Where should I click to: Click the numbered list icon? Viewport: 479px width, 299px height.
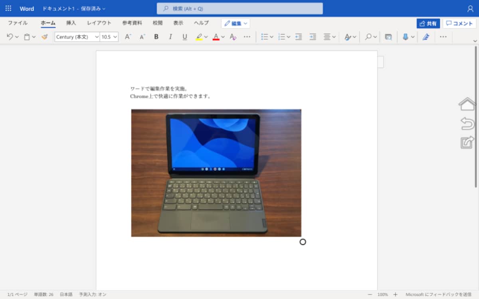click(x=282, y=37)
